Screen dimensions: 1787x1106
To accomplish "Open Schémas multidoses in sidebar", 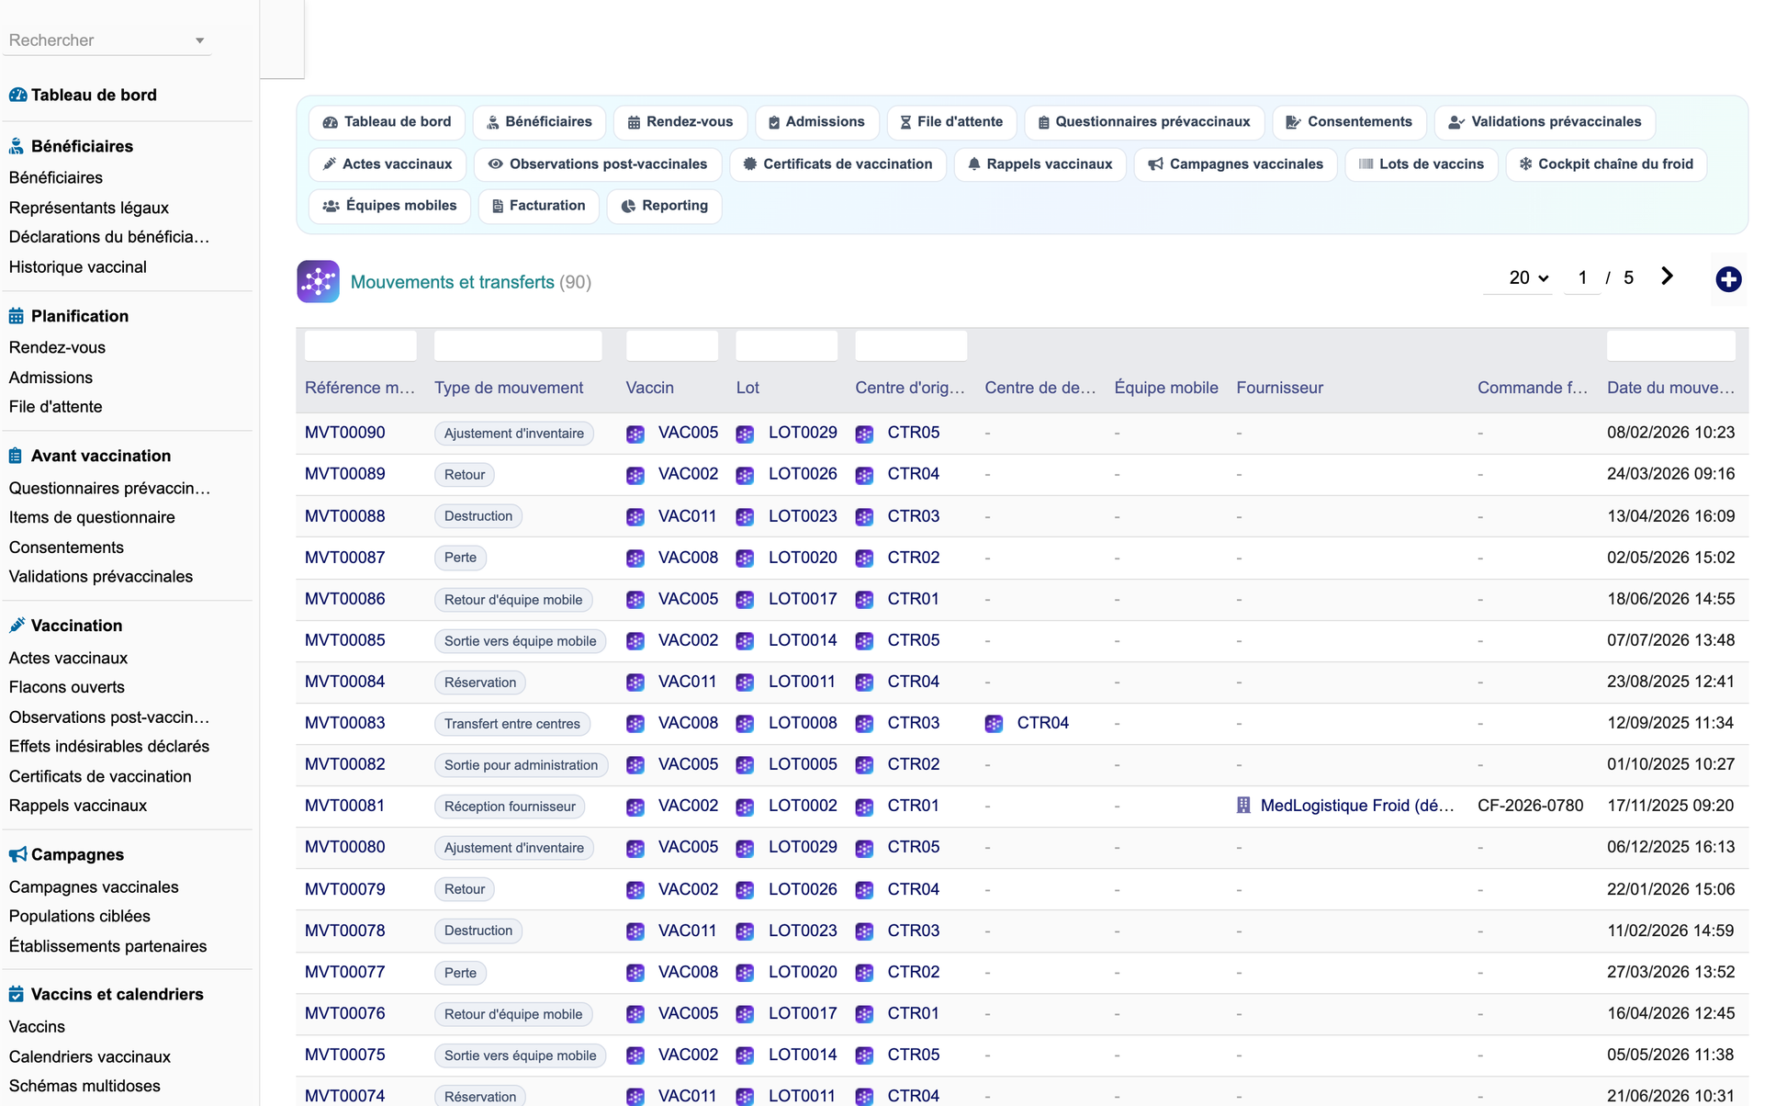I will point(84,1086).
